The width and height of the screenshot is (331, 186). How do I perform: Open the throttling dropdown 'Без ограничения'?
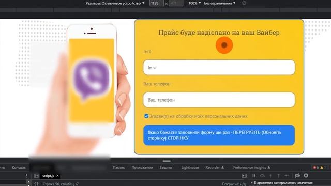[219, 3]
